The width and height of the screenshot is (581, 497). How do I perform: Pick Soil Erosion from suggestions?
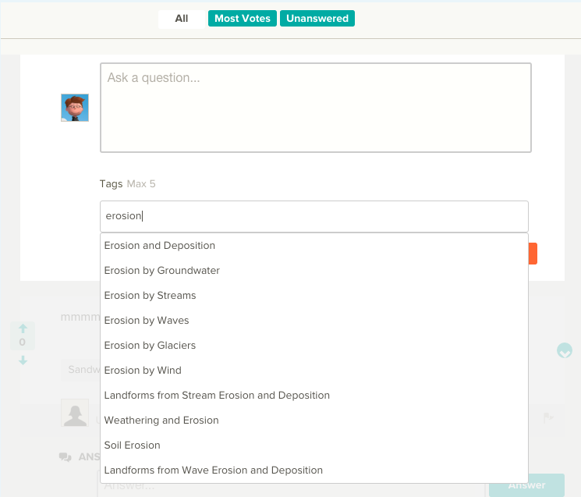(x=133, y=446)
